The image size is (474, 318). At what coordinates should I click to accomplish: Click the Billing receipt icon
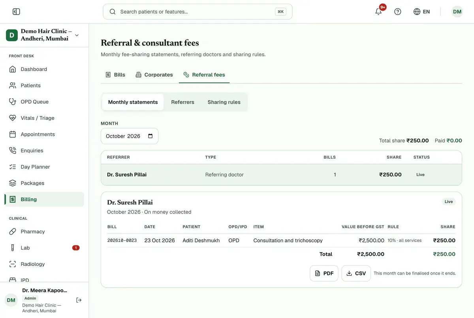pos(13,199)
